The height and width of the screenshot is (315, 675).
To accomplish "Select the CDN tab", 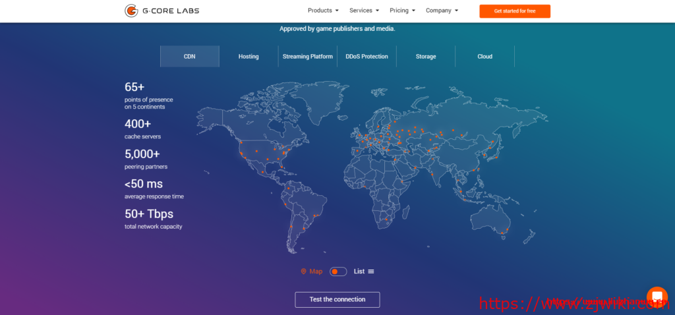I will click(190, 57).
